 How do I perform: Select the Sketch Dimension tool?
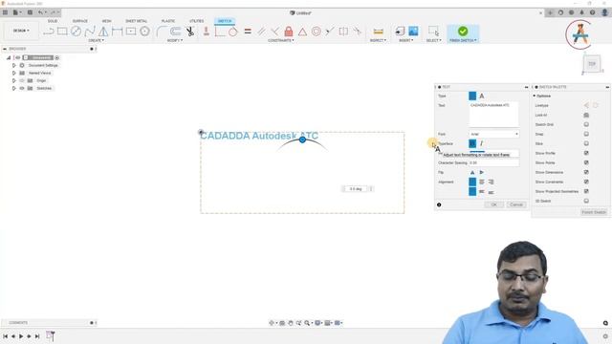coord(117,32)
